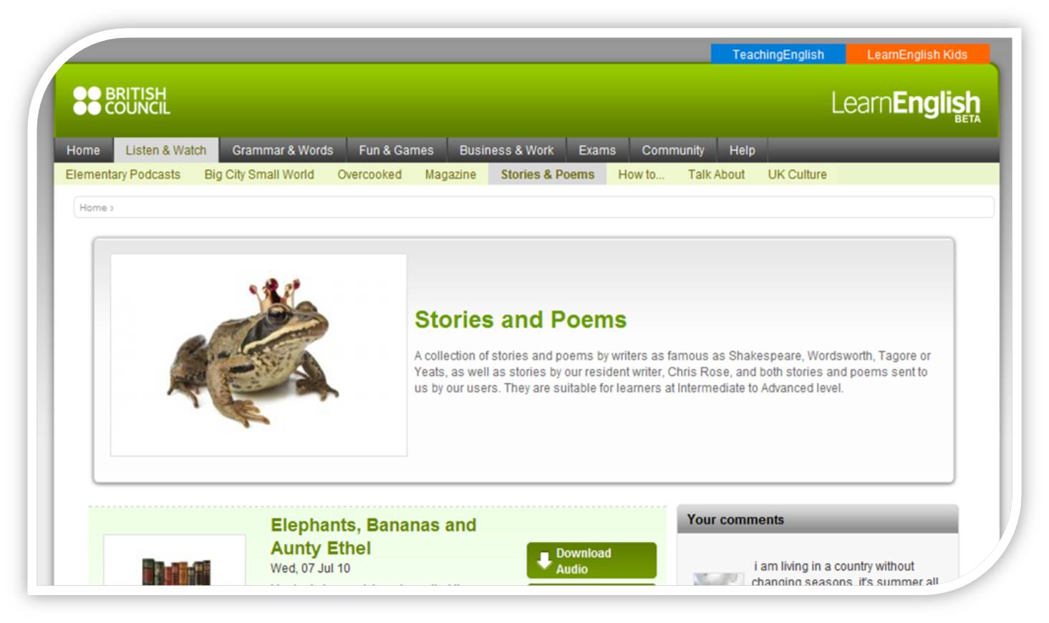This screenshot has width=1049, height=623.
Task: Click the British Council logo
Action: pos(122,101)
